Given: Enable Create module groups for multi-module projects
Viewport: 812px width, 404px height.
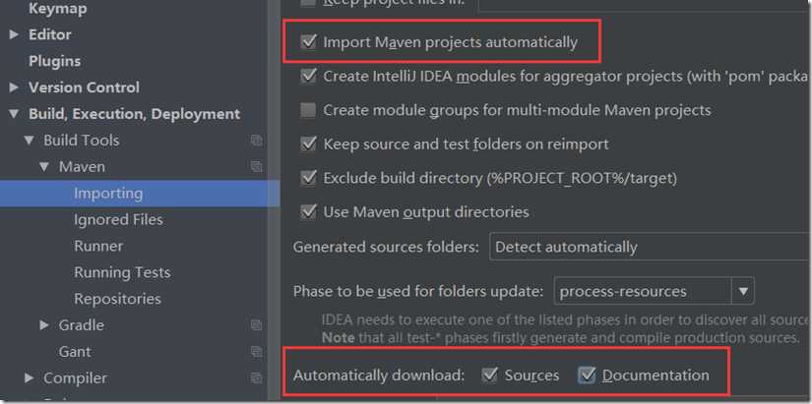Looking at the screenshot, I should 308,110.
